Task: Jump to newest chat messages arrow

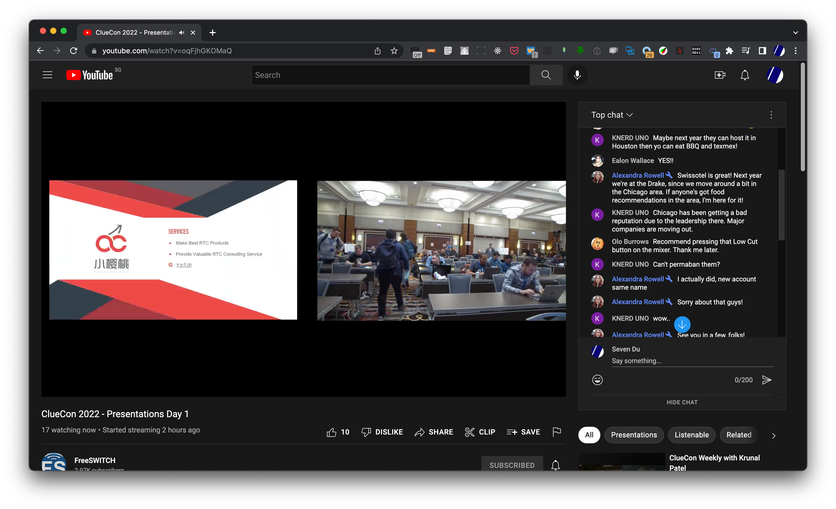Action: (x=682, y=325)
